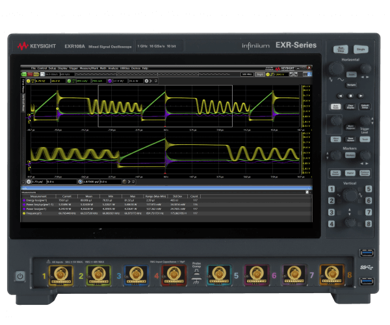This screenshot has height=325, width=390.
Task: Click the channel 8 orange BNC input
Action: pyautogui.click(x=331, y=275)
